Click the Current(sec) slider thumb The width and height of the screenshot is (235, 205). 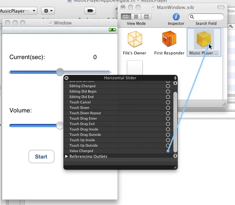click(60, 72)
